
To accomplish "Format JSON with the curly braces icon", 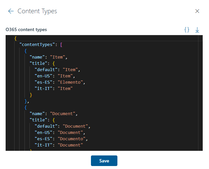I will 187,30.
